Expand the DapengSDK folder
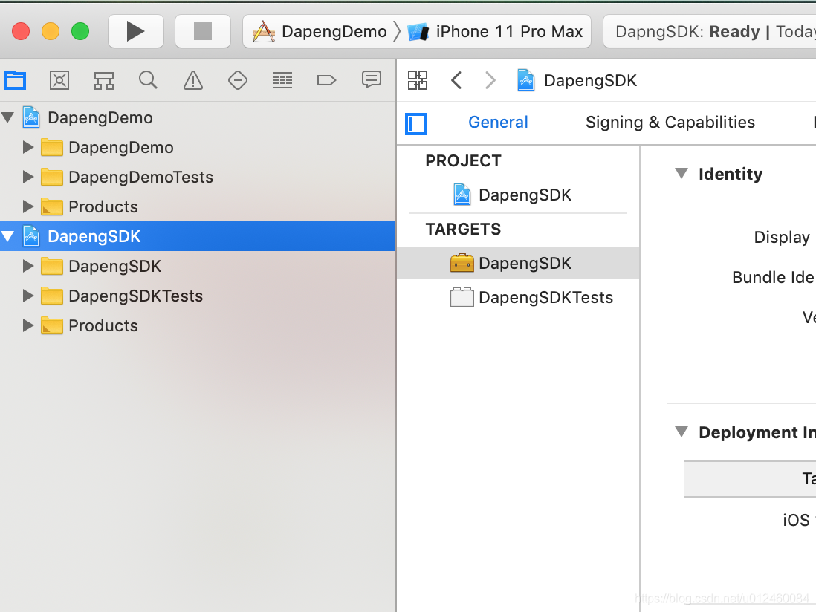 pos(28,266)
